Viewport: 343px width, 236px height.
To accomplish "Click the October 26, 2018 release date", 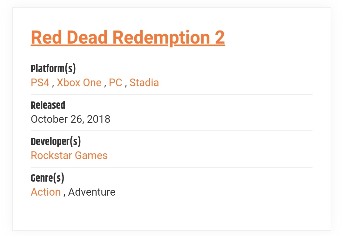I will click(x=71, y=119).
